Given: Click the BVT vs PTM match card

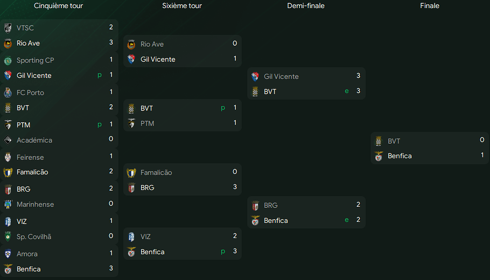Looking at the screenshot, I should [183, 116].
